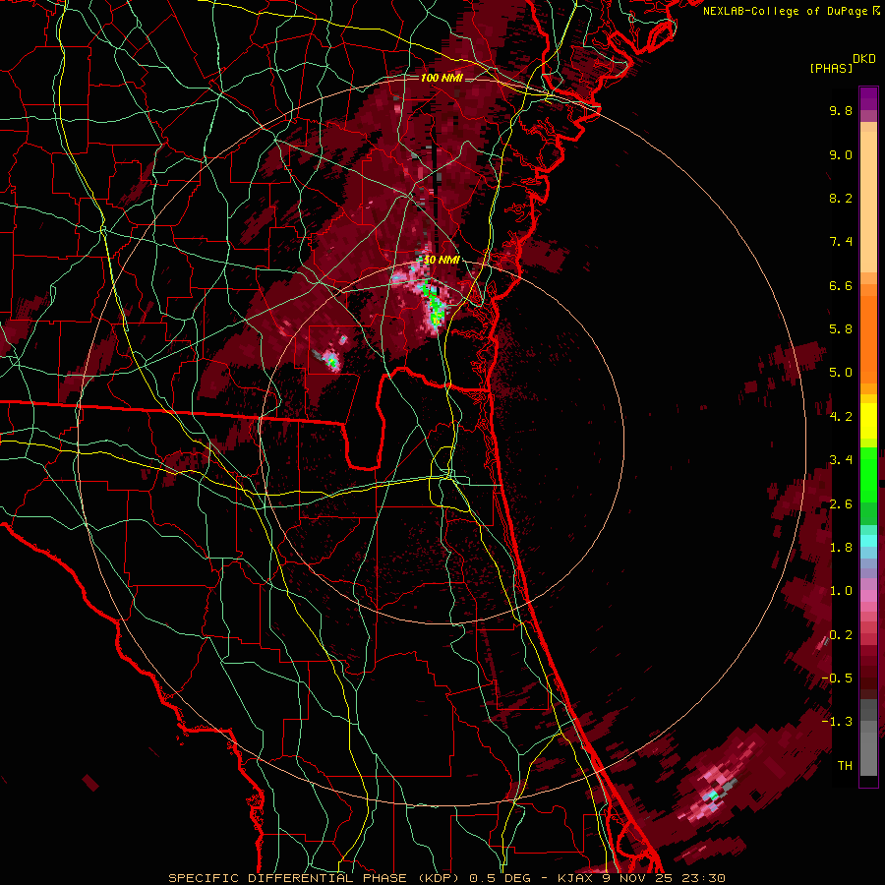
Task: Pick the yellow color bar segment near 4.2
Action: pos(868,421)
